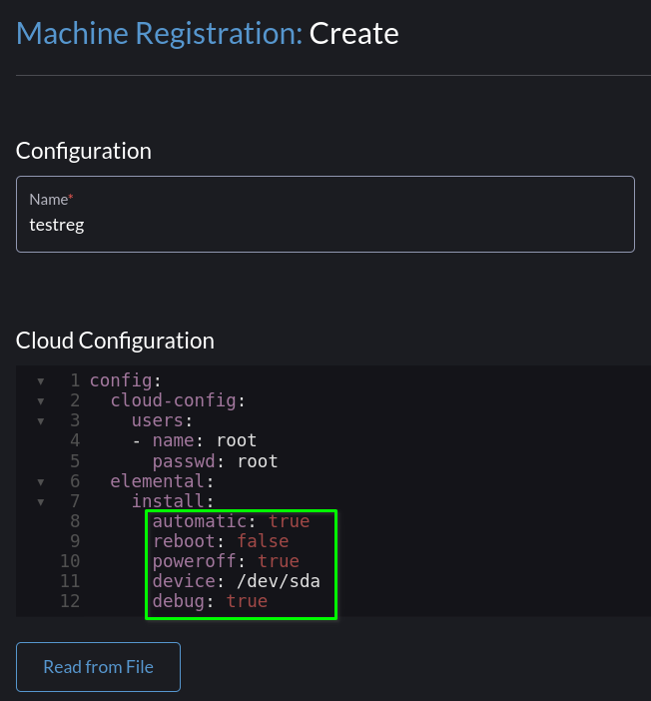Click the '/dev/sda' device value
Viewport: 651px width, 701px height.
coord(279,581)
